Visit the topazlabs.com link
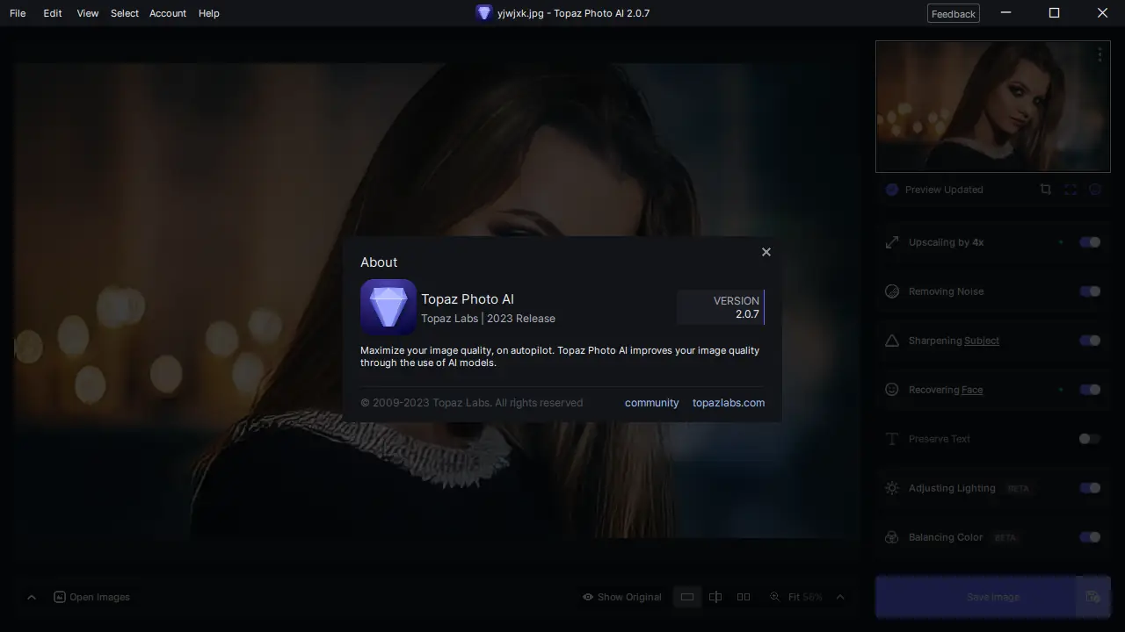 pos(729,403)
